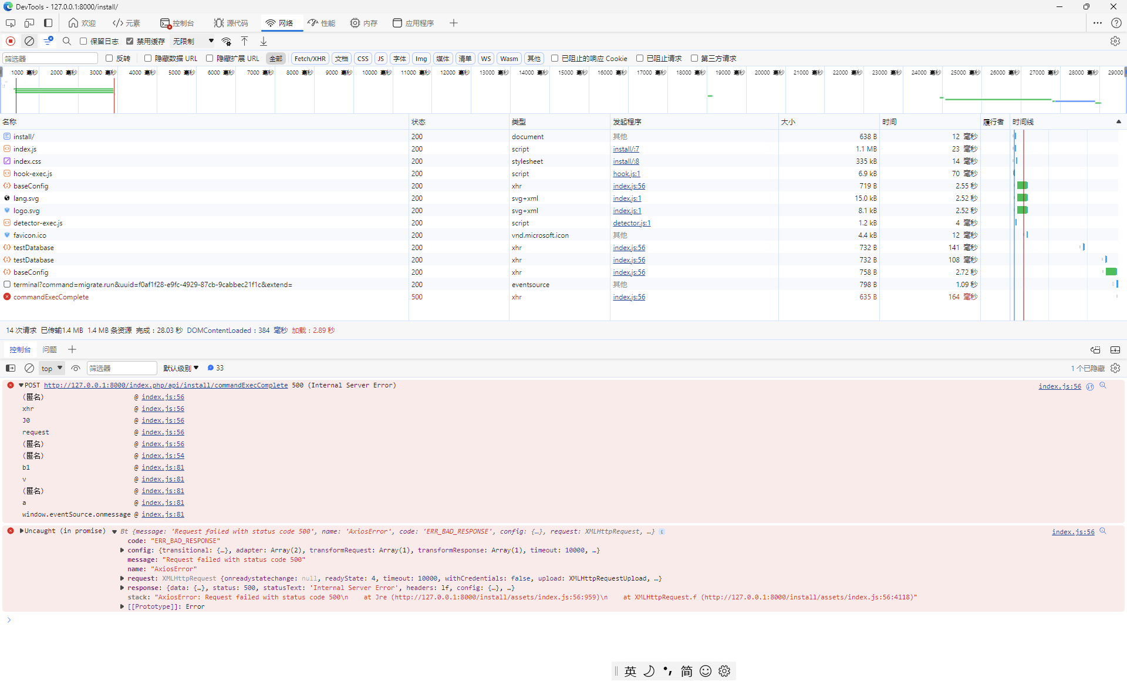Viewport: 1127px width, 681px height.
Task: Switch to the Sources tab
Action: 231,23
